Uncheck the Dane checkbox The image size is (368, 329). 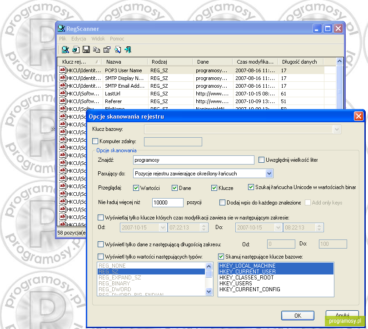[174, 188]
